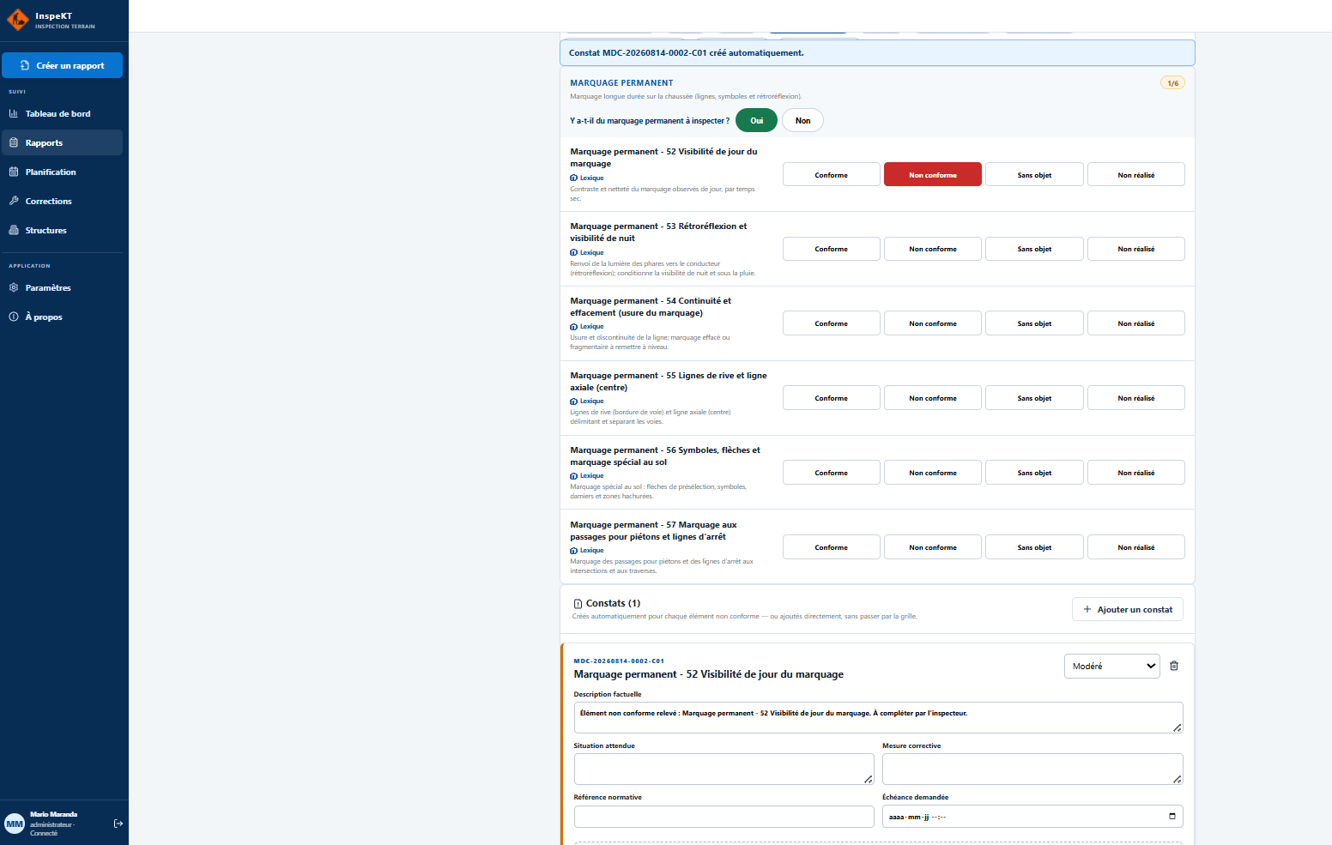Screen dimensions: 1332x845
Task: Open Lexique for item 55 Lignes de rive
Action: [587, 401]
